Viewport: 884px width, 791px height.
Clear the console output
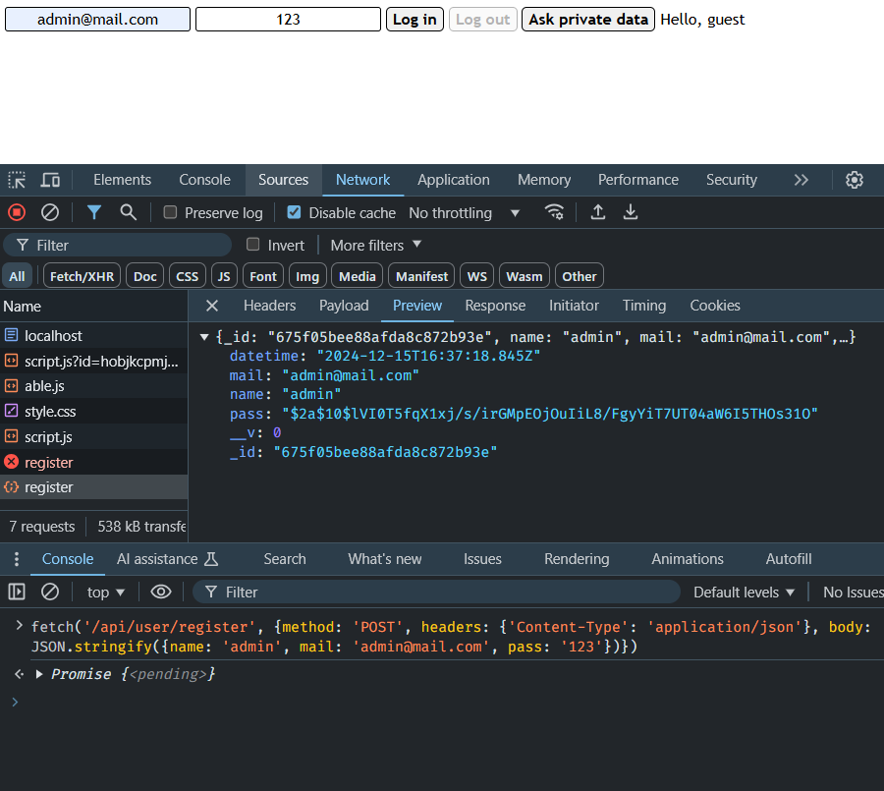(50, 592)
